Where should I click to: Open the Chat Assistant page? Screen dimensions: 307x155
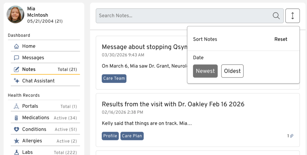(38, 81)
